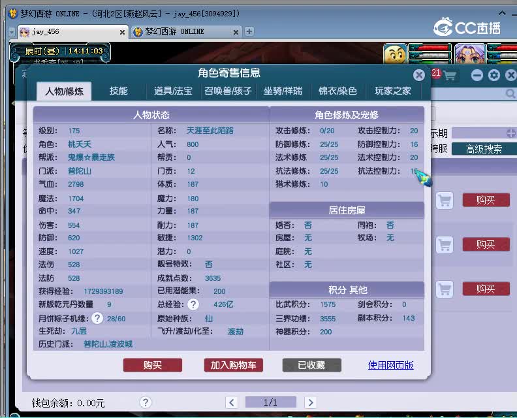Click help icon next to 钱包余额
The image size is (517, 418).
pos(146,402)
